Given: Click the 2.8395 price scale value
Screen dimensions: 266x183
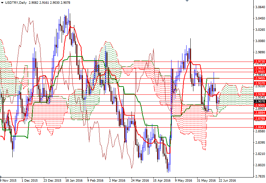Looking at the screenshot, I should 260,143.
